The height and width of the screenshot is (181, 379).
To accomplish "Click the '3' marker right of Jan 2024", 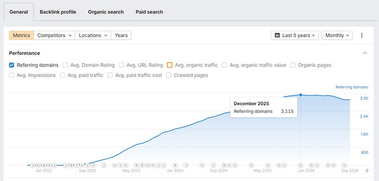I will click(x=186, y=165).
